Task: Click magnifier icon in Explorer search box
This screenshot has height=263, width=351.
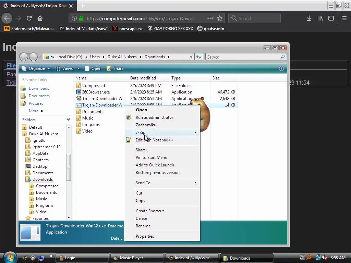Action: tap(282, 57)
